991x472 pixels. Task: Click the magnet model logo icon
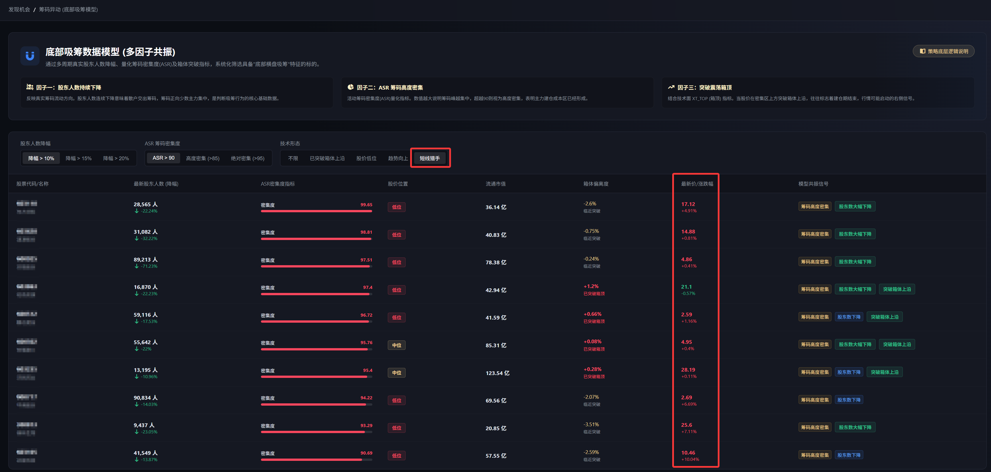pyautogui.click(x=30, y=56)
